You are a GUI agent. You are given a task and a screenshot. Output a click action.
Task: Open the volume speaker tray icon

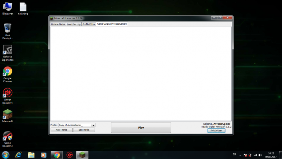(x=260, y=155)
